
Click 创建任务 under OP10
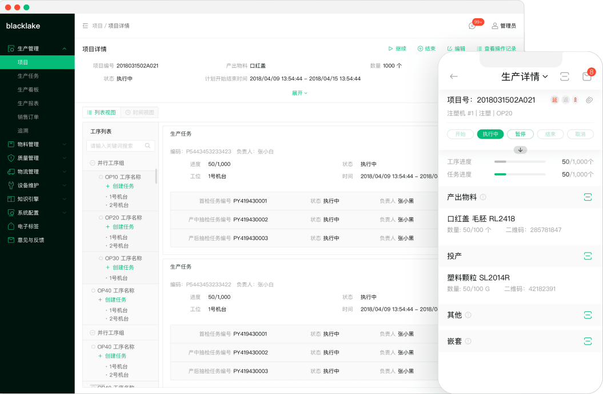pos(120,186)
